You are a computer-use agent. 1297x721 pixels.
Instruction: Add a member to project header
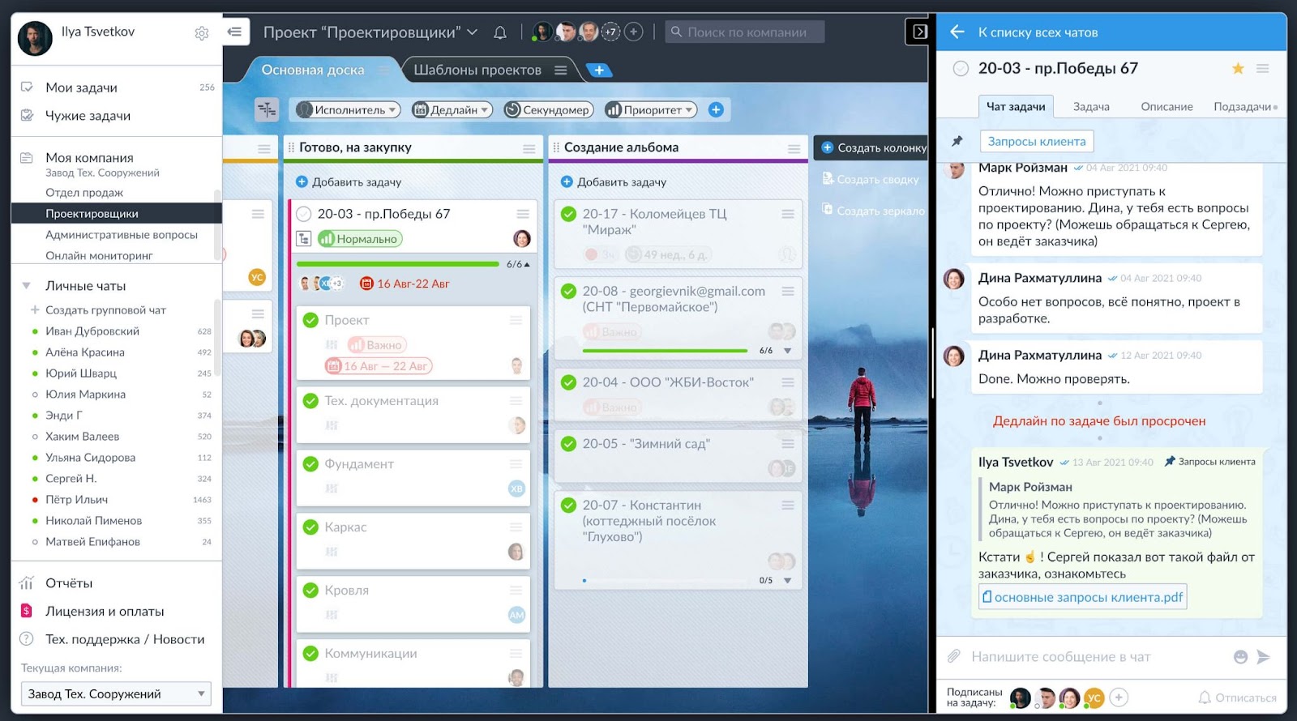[634, 32]
